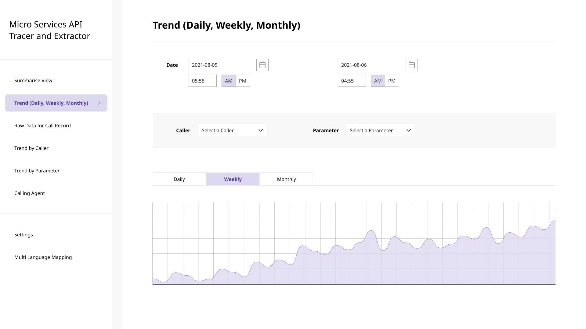Open the Trend by Caller page
This screenshot has height=329, width=586.
tap(31, 148)
